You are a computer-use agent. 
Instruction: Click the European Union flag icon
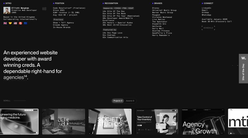coord(25,23)
